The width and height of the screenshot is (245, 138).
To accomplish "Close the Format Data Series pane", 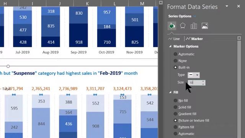I will pos(238,6).
